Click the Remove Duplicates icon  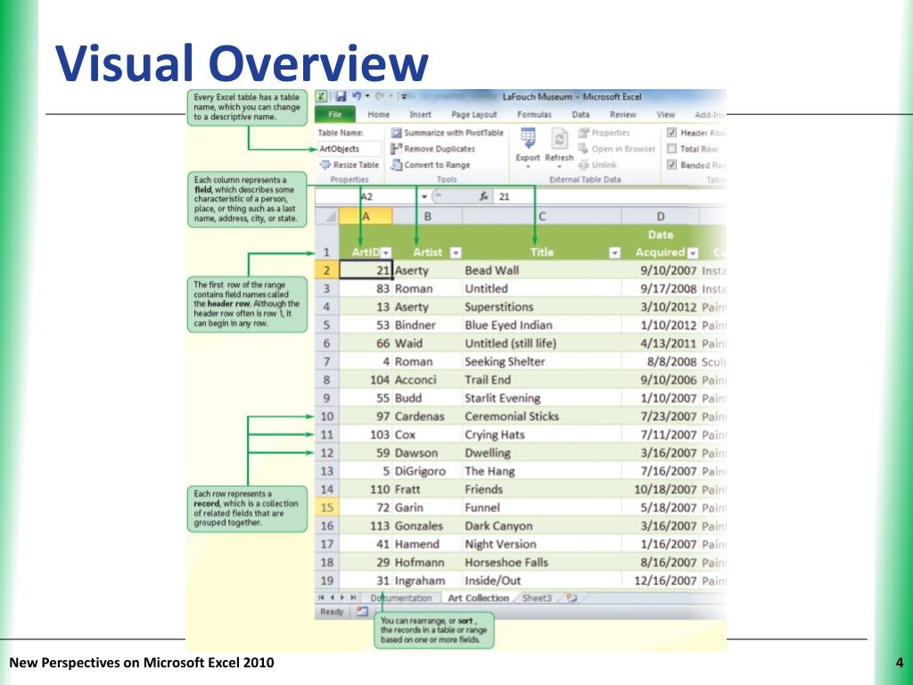397,149
